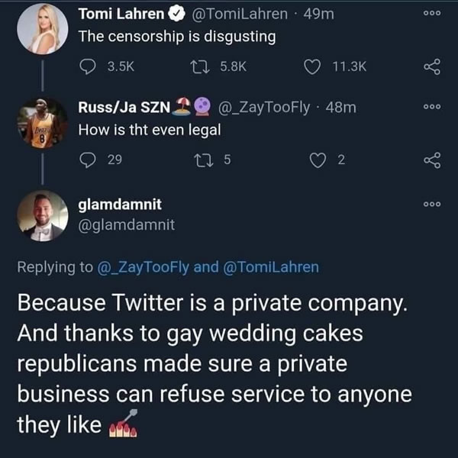Click the @_ZayTooFly mention in reply line
Viewport: 458px width, 458px height.
[145, 267]
